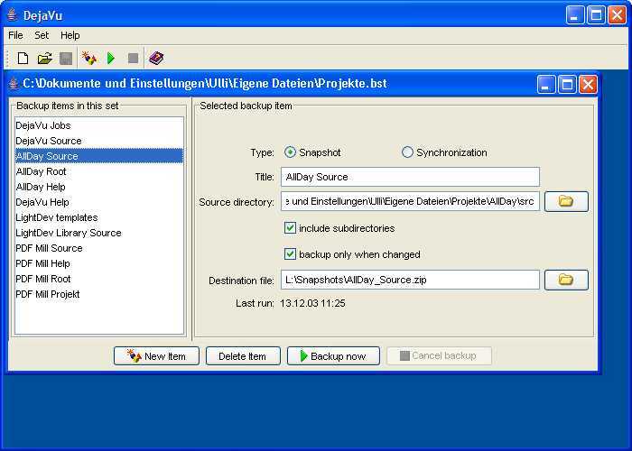Click into the Source directory field
Image resolution: width=632 pixels, height=451 pixels.
[x=410, y=201]
